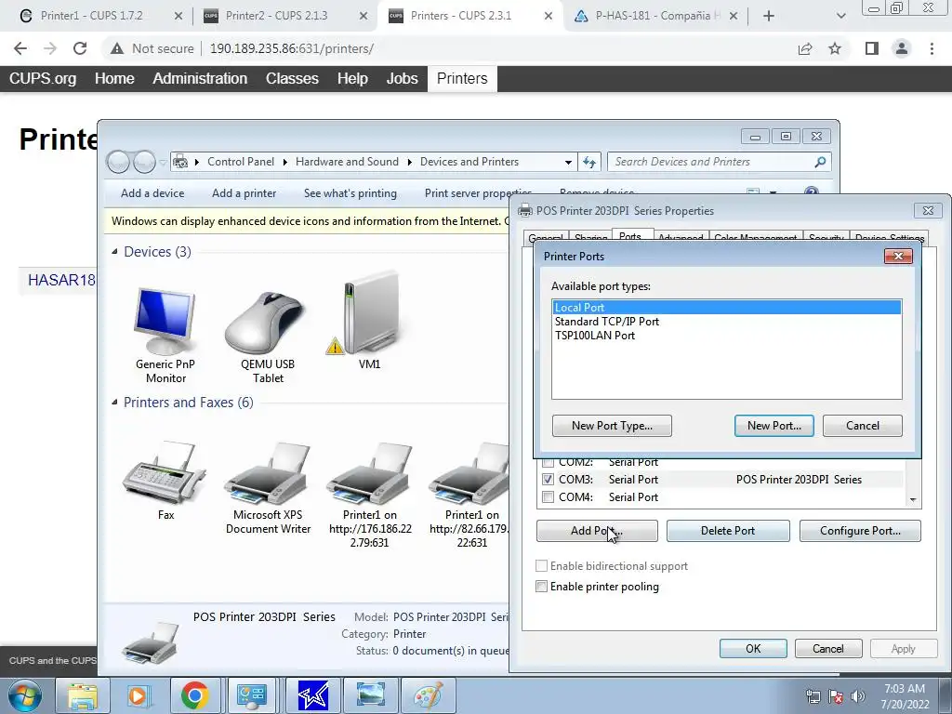The height and width of the screenshot is (714, 952).
Task: Click the volume icon in system tray
Action: (x=858, y=696)
